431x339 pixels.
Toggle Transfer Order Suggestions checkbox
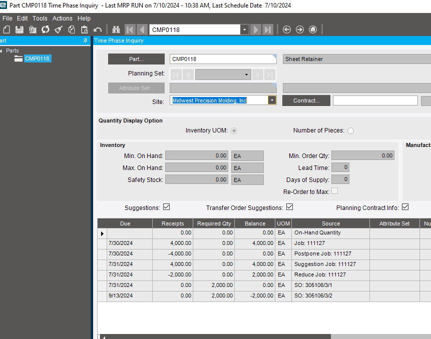pos(289,207)
